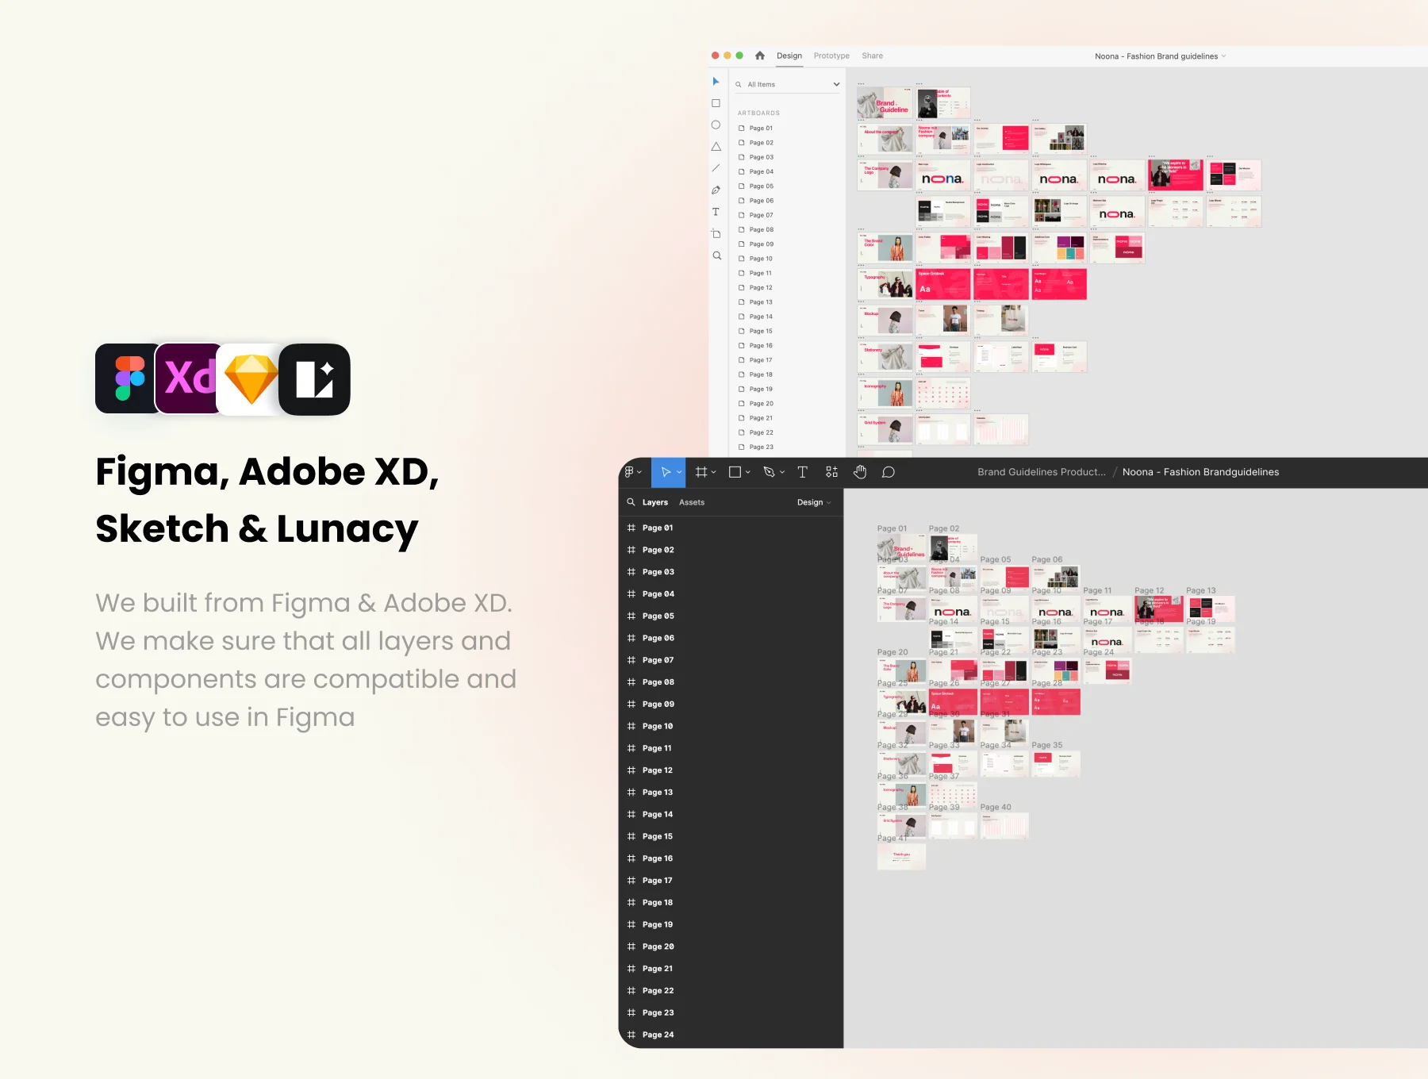
Task: Activate the Line tool in XD toolbar
Action: [716, 168]
